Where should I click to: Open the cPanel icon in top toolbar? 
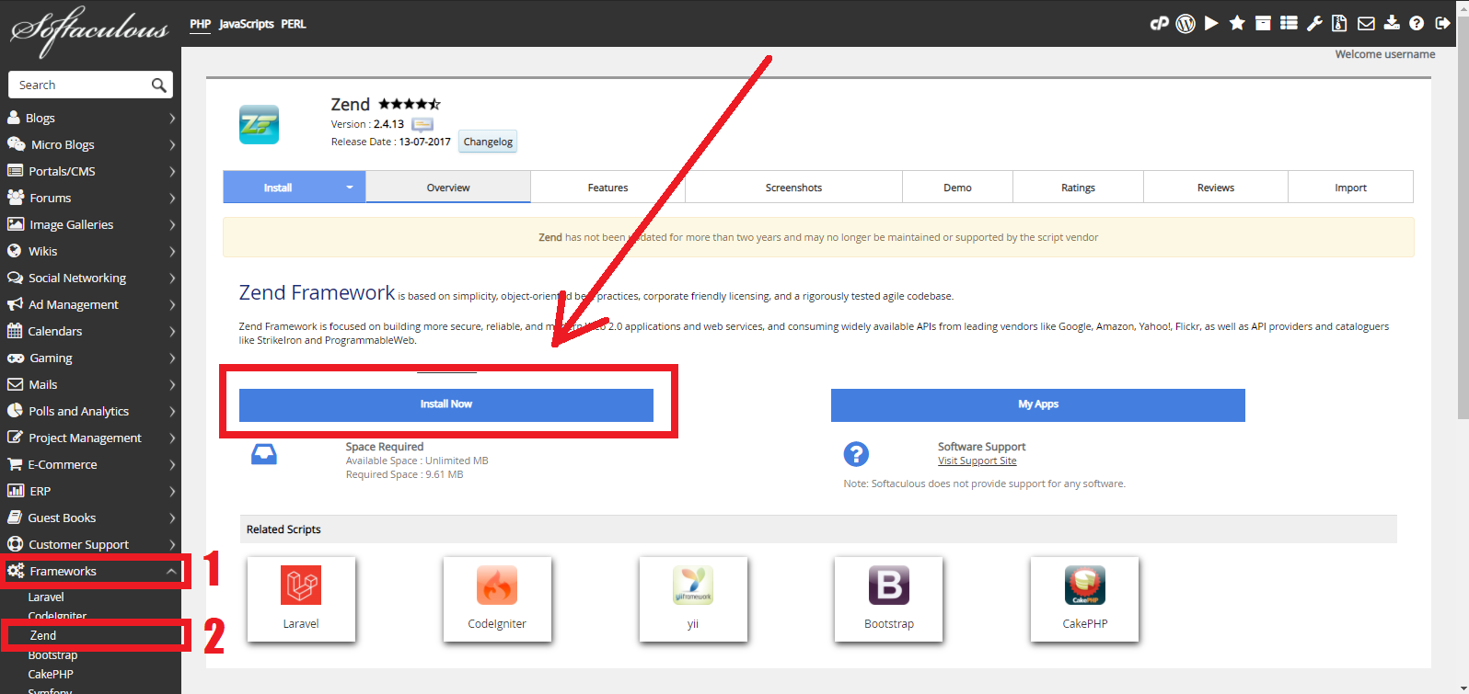tap(1159, 24)
